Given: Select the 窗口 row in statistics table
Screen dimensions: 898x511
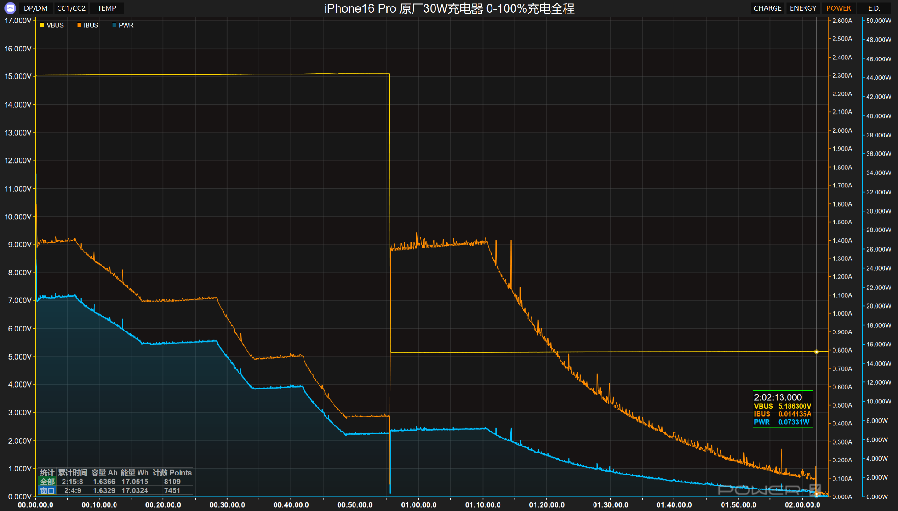Looking at the screenshot, I should pyautogui.click(x=116, y=490).
